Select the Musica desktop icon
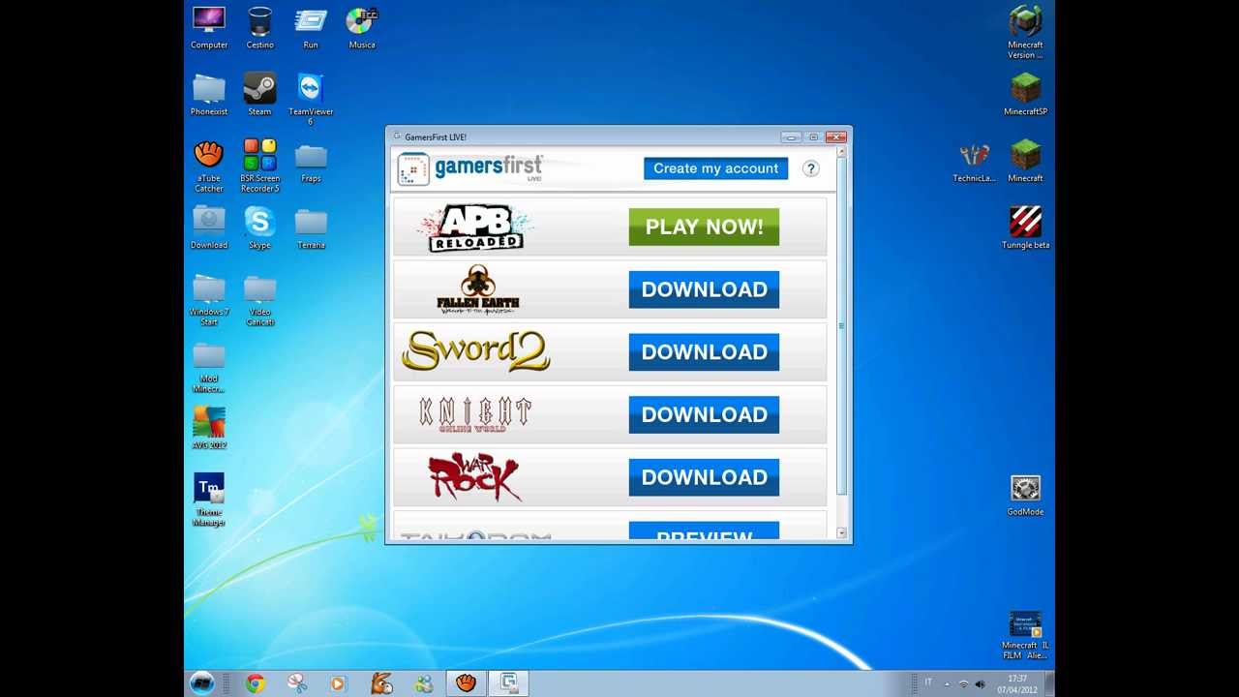The width and height of the screenshot is (1239, 697). (x=362, y=28)
